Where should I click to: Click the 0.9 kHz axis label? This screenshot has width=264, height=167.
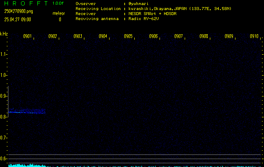[3, 96]
